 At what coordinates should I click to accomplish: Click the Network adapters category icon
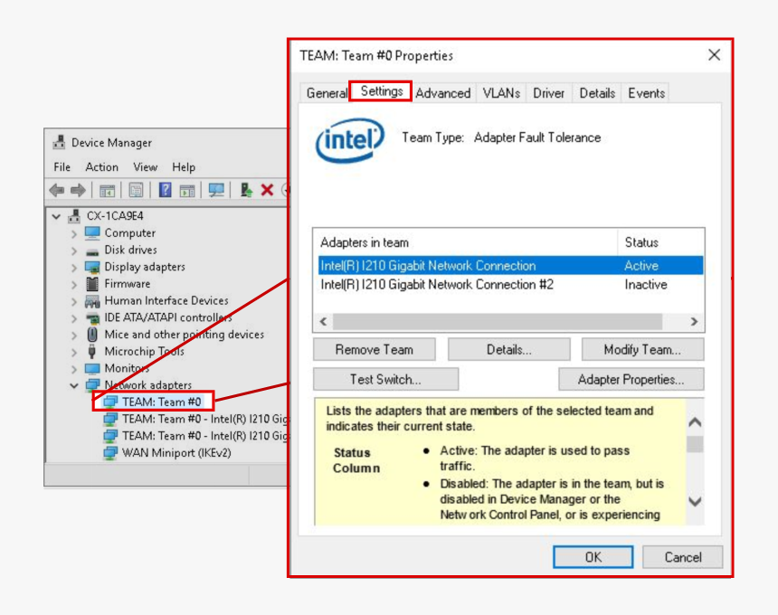pyautogui.click(x=93, y=385)
